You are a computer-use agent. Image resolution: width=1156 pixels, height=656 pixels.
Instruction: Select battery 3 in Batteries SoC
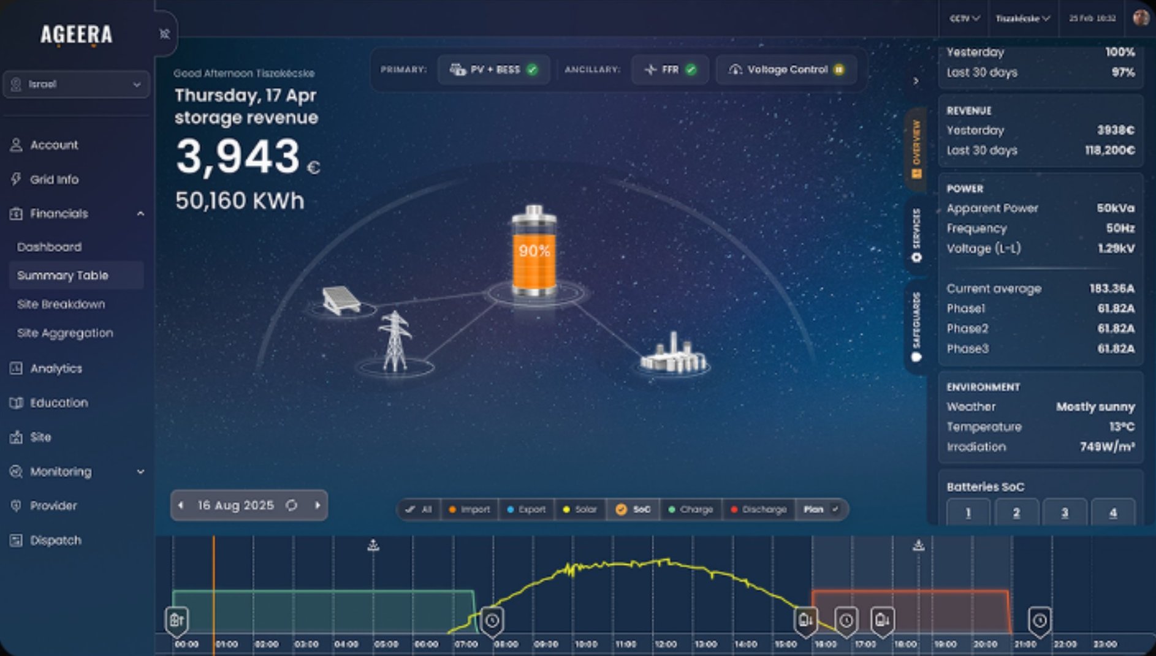tap(1065, 513)
